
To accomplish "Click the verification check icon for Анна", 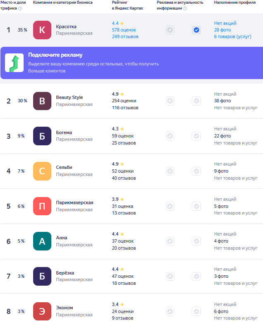I will pyautogui.click(x=196, y=241).
